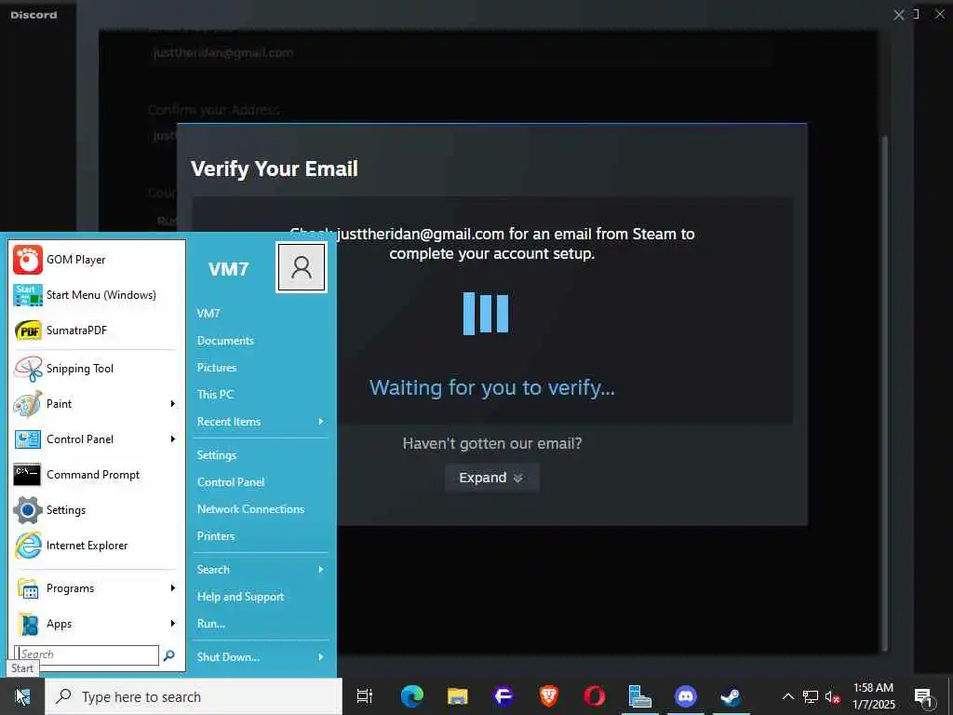
Task: Open Settings with the gear icon
Action: click(96, 509)
